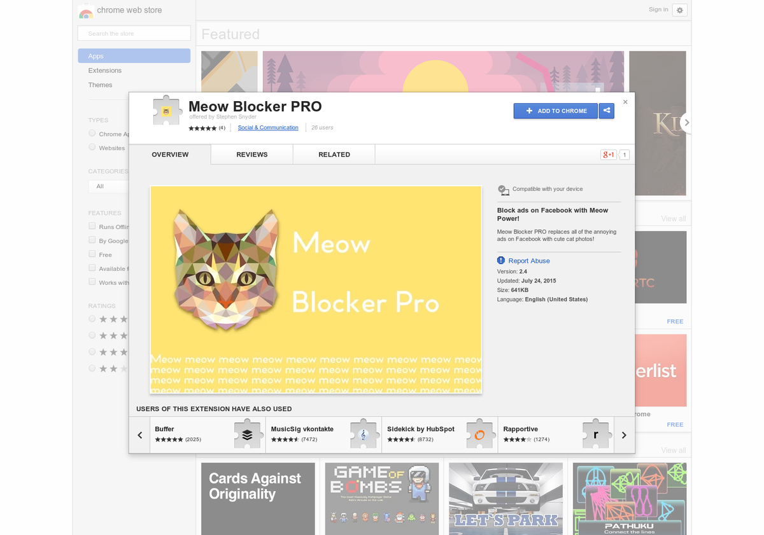Click into the Search the store field
Screen dimensions: 764x535
click(134, 33)
